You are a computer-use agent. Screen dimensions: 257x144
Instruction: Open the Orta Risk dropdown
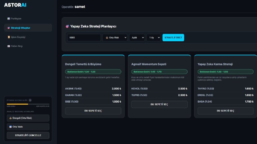115,37
